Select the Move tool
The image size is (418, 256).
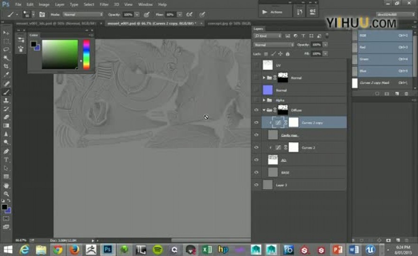coord(6,33)
